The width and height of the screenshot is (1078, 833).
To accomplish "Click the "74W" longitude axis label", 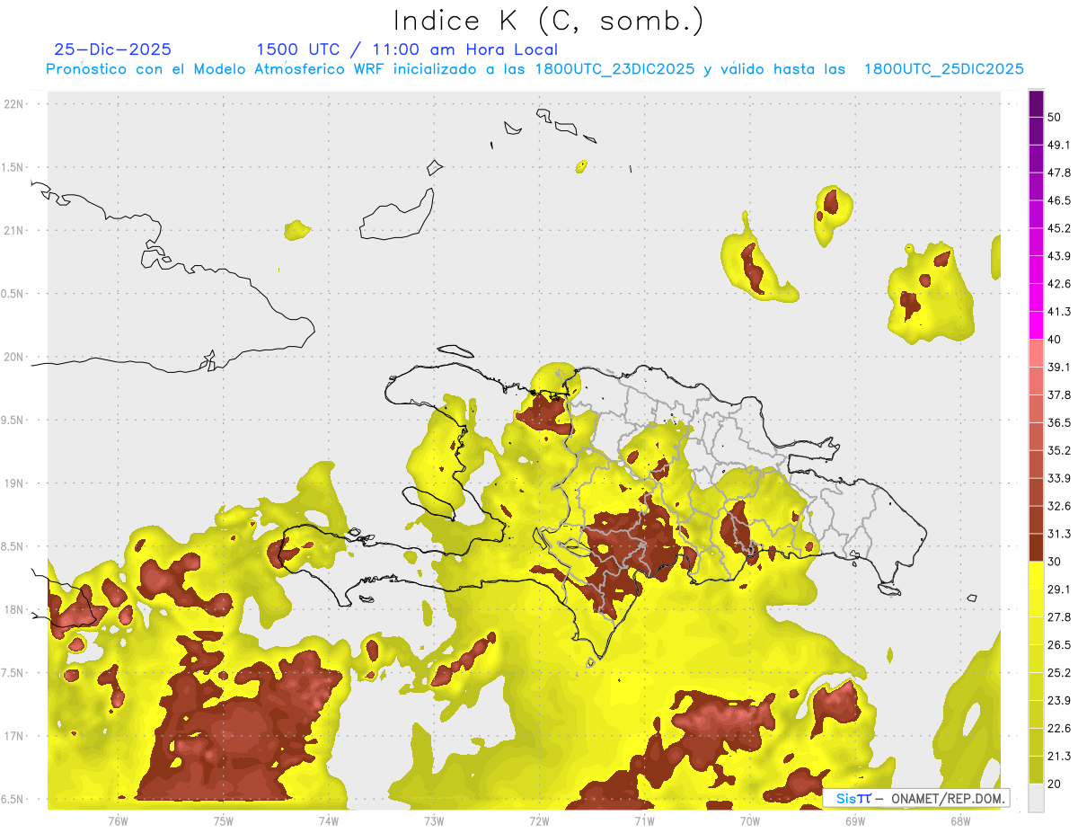I will click(x=329, y=820).
